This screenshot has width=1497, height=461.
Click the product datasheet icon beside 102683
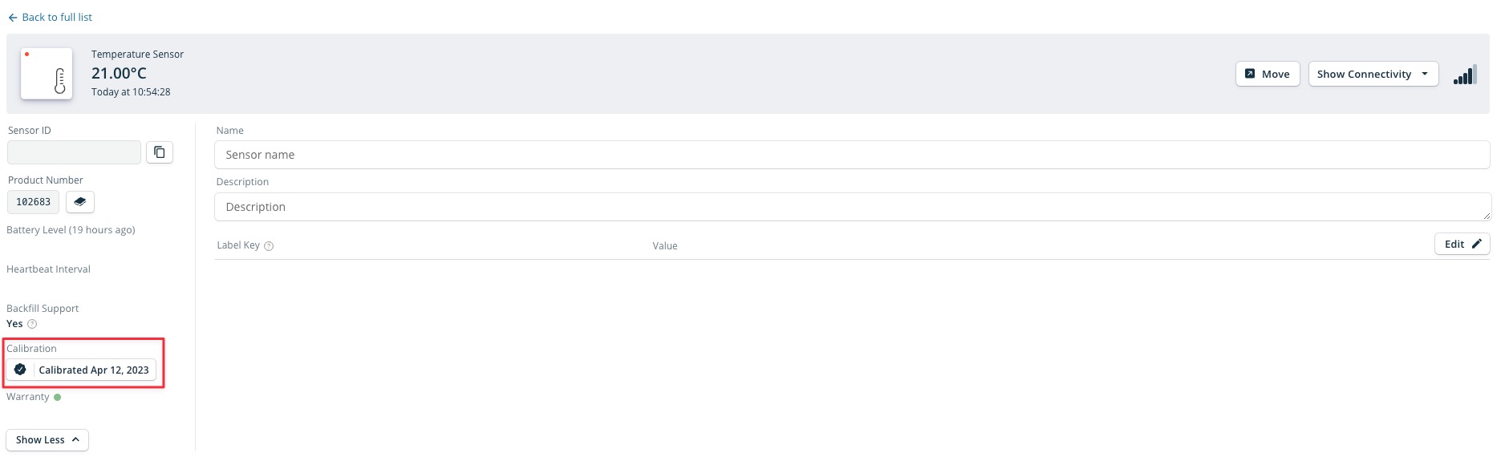(x=80, y=202)
